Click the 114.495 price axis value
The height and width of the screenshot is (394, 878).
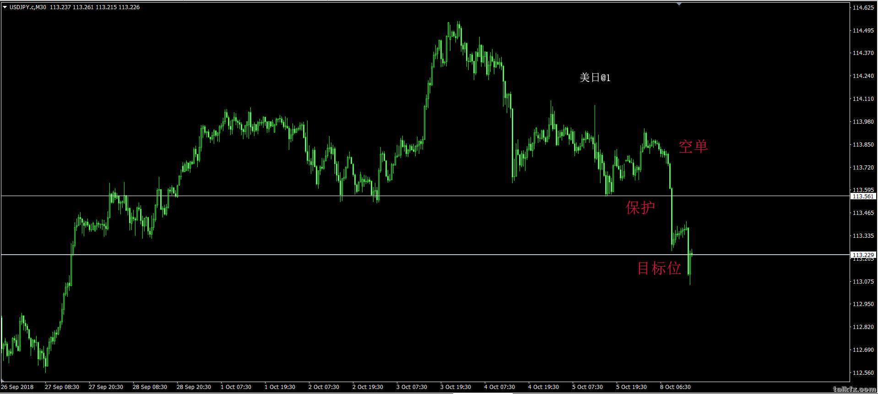point(863,31)
